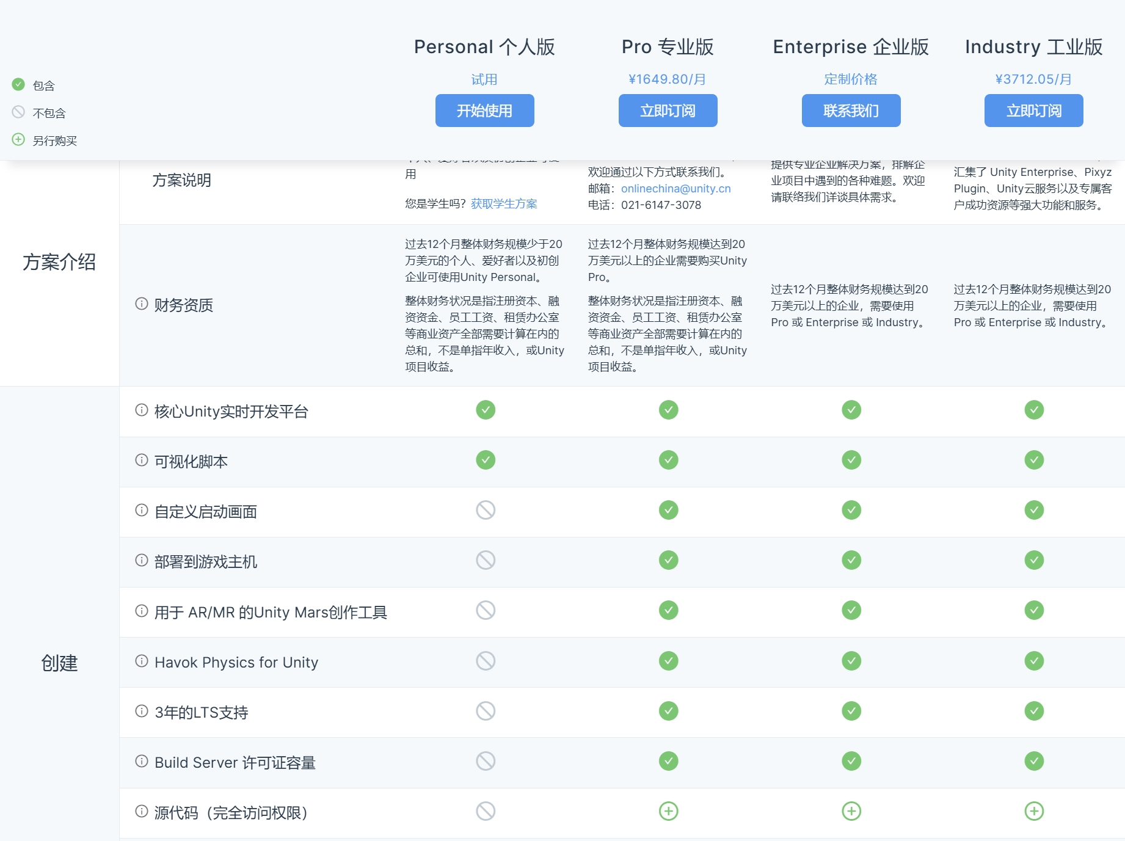Click the 开始使用 button under Personal

[484, 111]
